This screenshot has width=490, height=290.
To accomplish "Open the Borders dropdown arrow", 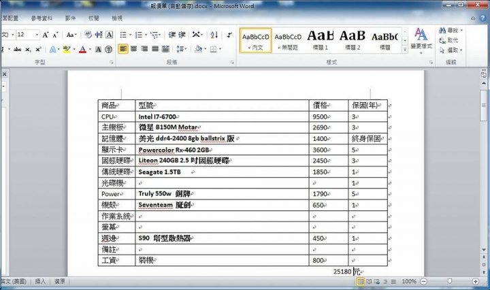I will [220, 49].
